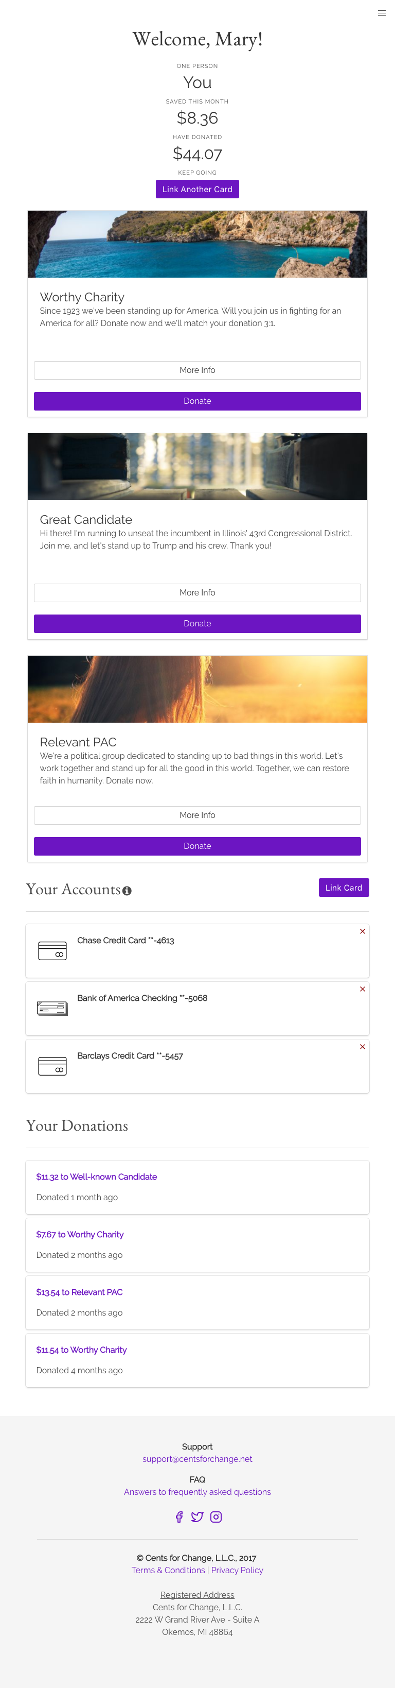The image size is (395, 1688).
Task: Open Answers to frequently asked questions
Action: [197, 1491]
